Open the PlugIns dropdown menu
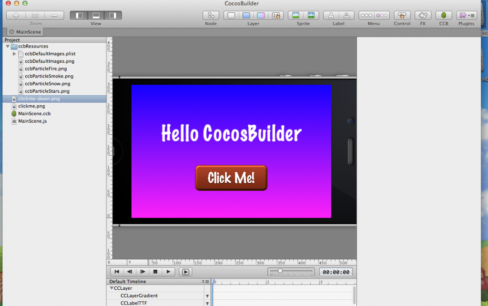Image resolution: width=488 pixels, height=306 pixels. point(466,15)
